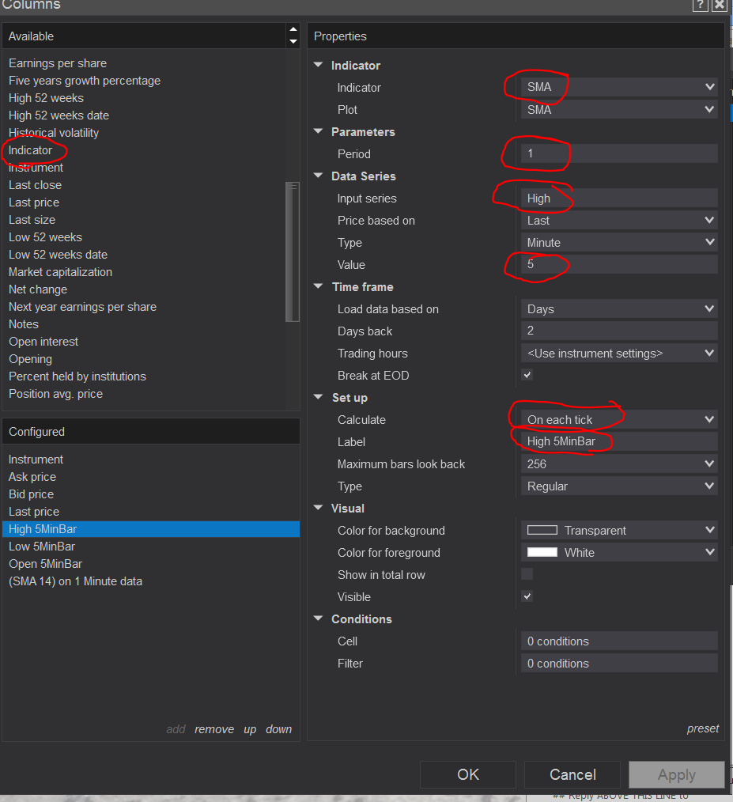This screenshot has width=733, height=802.
Task: Collapse the Time frame section
Action: (x=319, y=287)
